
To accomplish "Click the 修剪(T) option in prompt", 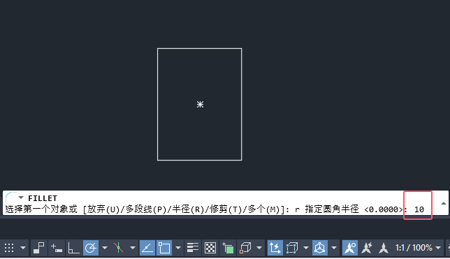I will (226, 209).
